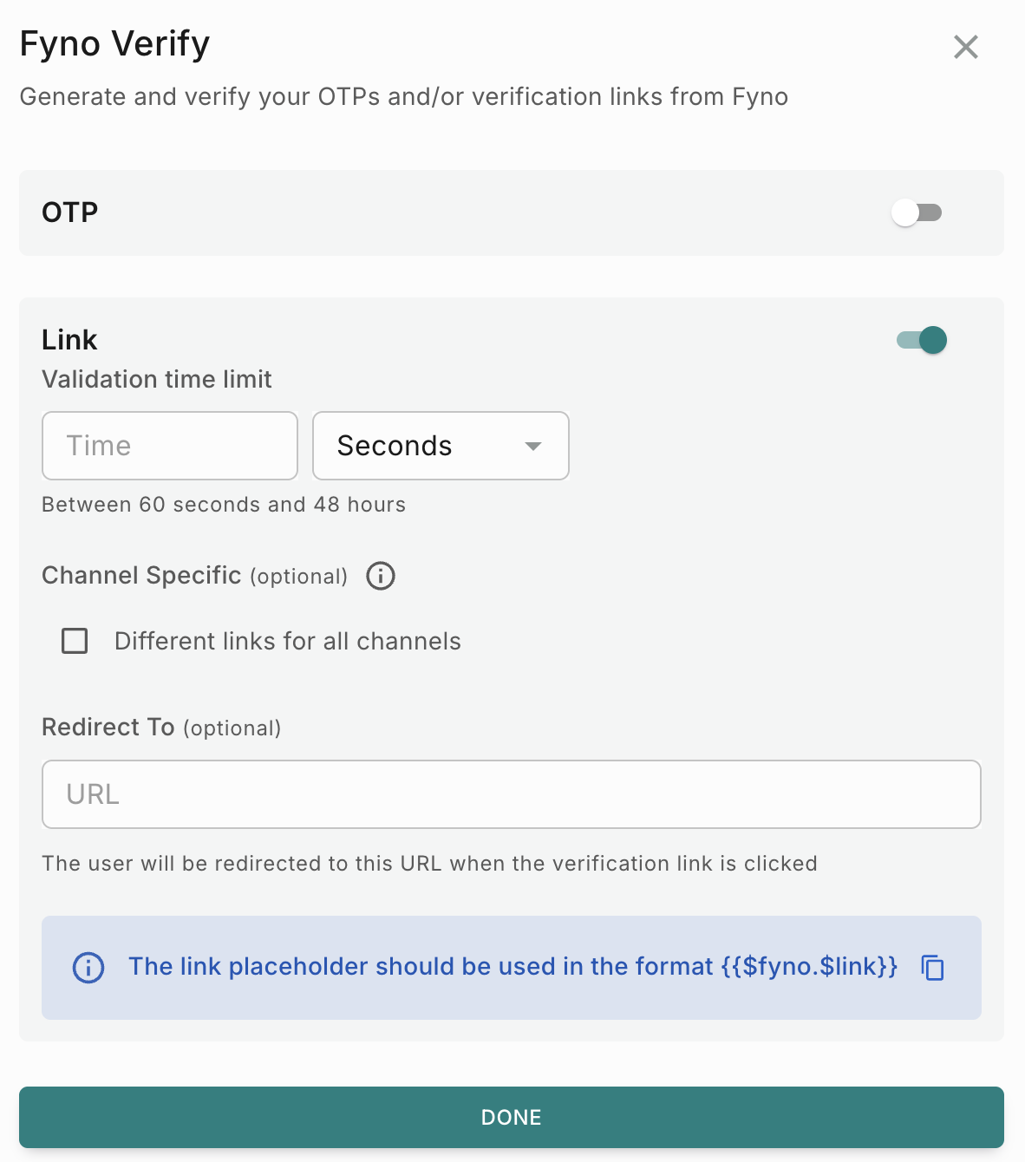Image resolution: width=1025 pixels, height=1162 pixels.
Task: Click the Link section heading
Action: tap(69, 340)
